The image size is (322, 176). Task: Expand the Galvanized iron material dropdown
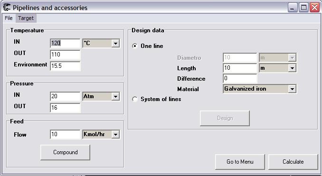[260, 89]
